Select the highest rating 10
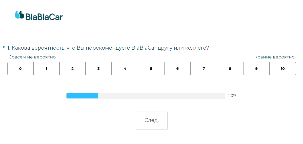The width and height of the screenshot is (303, 144). pyautogui.click(x=282, y=69)
